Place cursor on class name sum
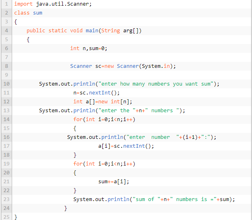 click(38, 13)
